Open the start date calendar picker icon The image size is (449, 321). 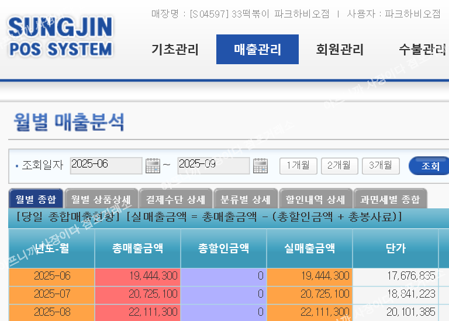[153, 166]
